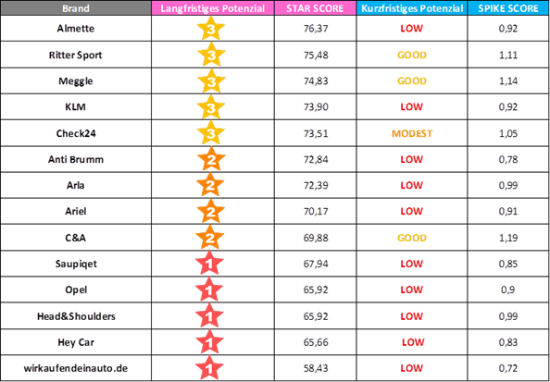
Task: Select the Kurzfristiges Potenzial column header
Action: (412, 8)
